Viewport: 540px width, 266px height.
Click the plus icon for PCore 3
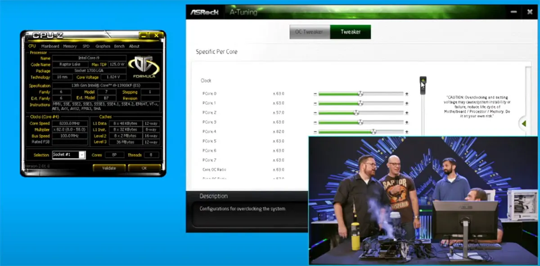coord(406,122)
